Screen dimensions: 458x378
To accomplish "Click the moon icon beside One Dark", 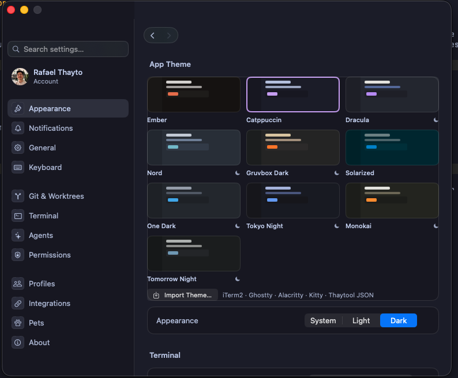I will coord(238,226).
